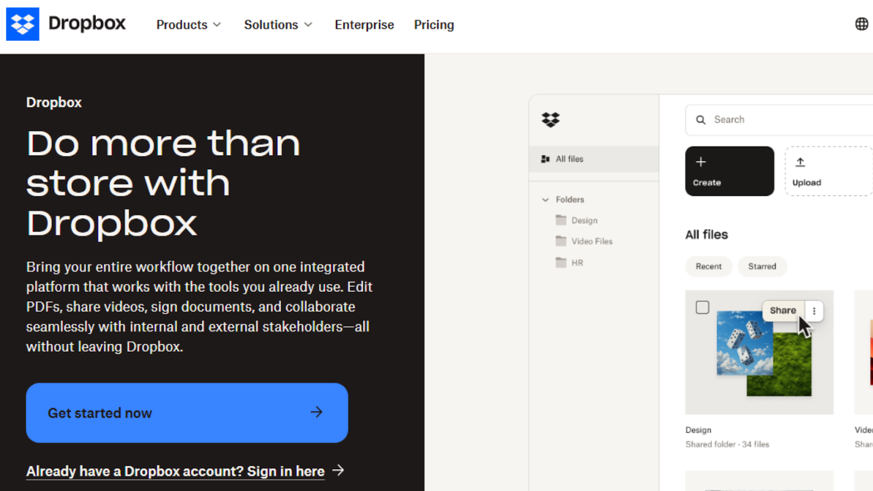Viewport: 873px width, 491px height.
Task: Check the checkbox on the Design thumbnail
Action: [x=702, y=307]
